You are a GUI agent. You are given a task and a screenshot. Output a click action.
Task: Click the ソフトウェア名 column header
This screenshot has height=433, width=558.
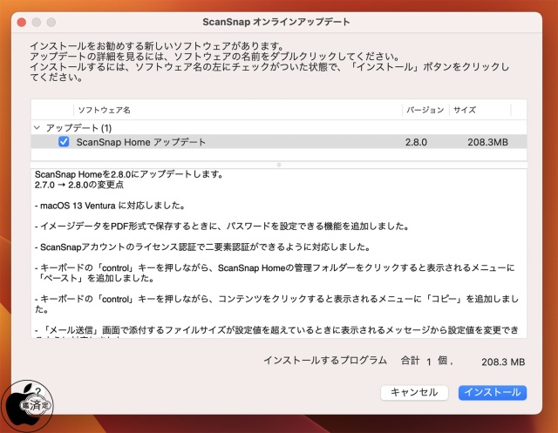pos(105,110)
